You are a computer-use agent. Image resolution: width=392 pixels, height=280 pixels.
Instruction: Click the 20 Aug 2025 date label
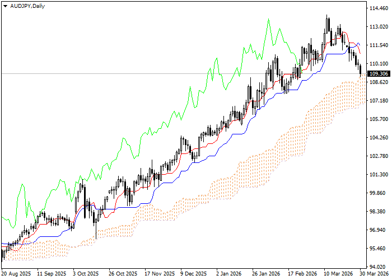(x=17, y=274)
